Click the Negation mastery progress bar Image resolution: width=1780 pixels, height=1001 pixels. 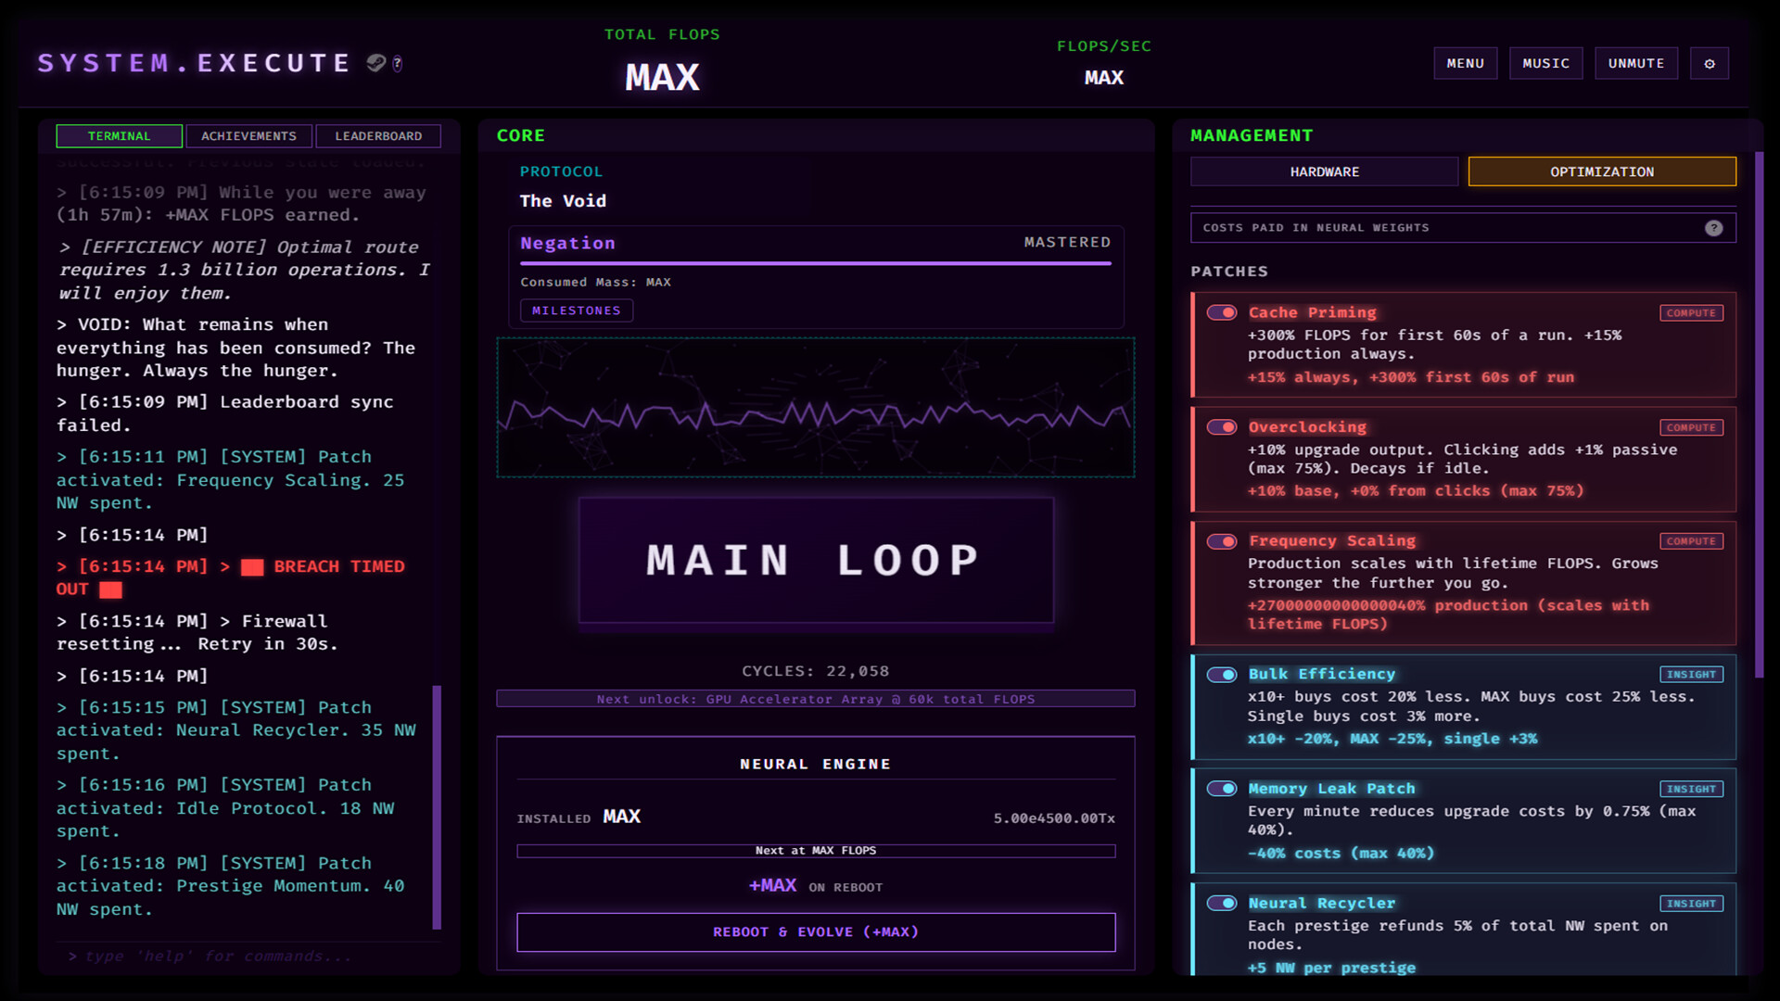pos(815,263)
